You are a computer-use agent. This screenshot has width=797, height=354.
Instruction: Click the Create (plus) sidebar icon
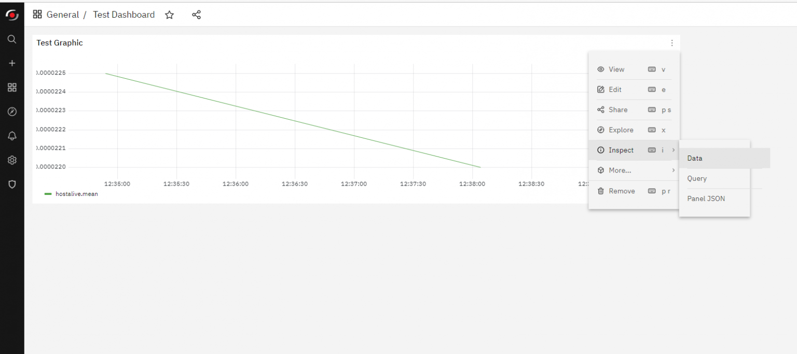click(x=11, y=63)
